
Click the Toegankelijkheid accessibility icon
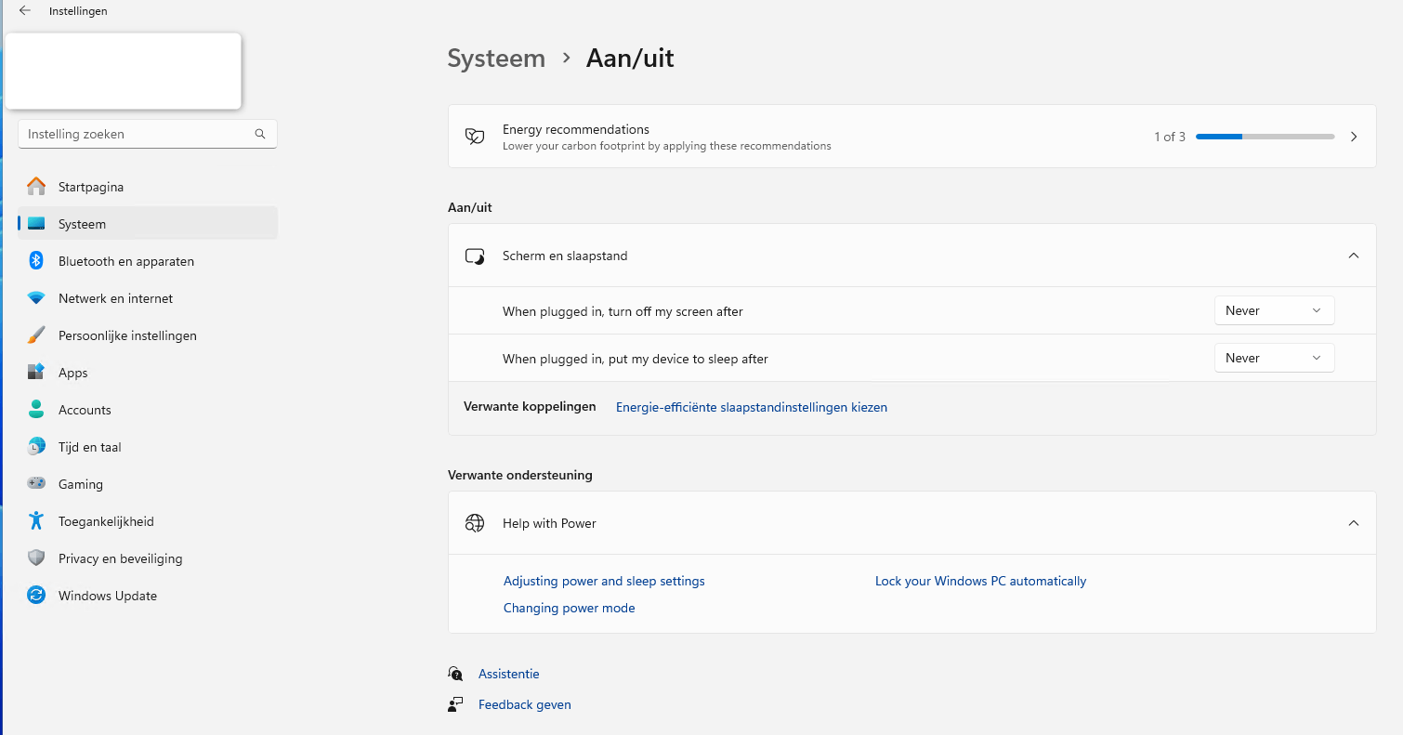36,521
